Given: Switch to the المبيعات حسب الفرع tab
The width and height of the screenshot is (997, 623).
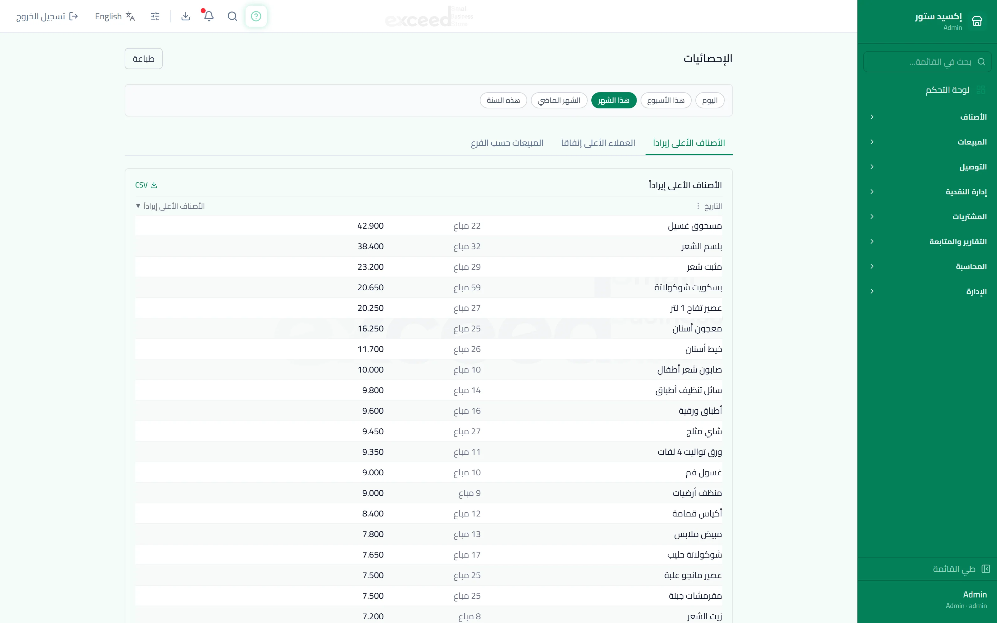Looking at the screenshot, I should [507, 143].
